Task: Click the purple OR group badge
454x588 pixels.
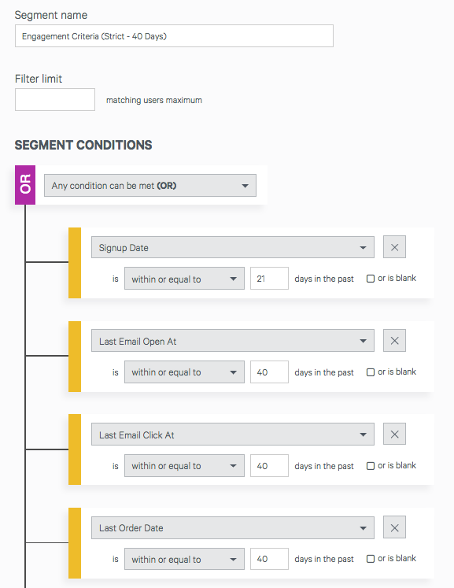Action: pyautogui.click(x=25, y=185)
